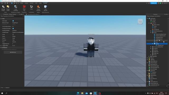Screen dimensions: 169x95
Task: Open File Explorer from the taskbar
Action: click(82, 93)
